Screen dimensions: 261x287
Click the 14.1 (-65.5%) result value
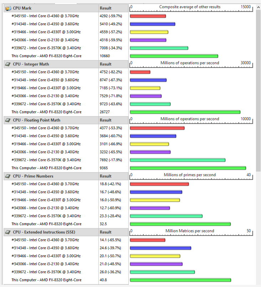pos(110,240)
